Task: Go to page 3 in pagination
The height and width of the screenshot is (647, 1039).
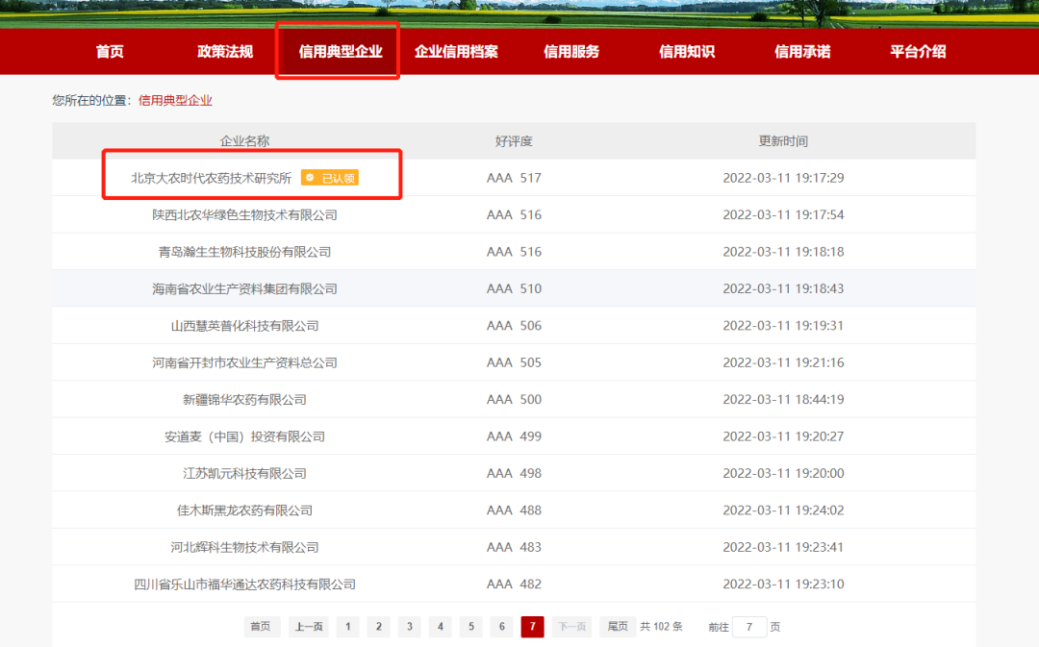Action: [x=410, y=627]
